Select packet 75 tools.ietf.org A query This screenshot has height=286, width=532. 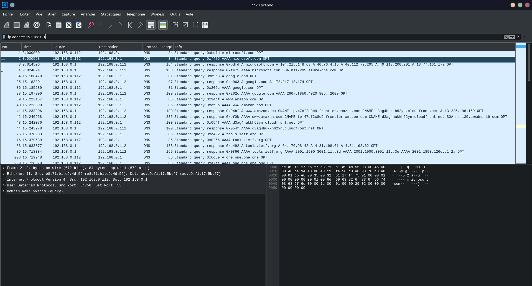point(258,134)
